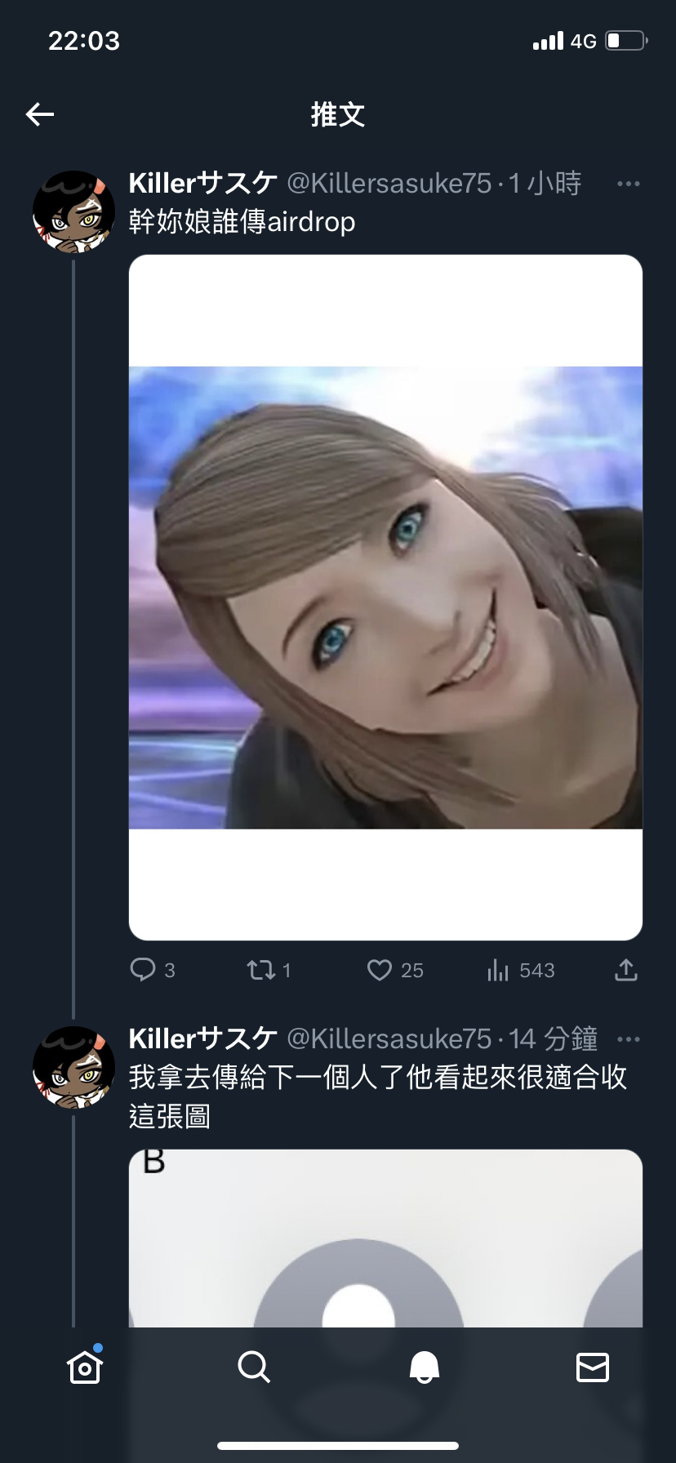Screen dimensions: 676x1463
Task: Open Messages envelope tab
Action: tap(593, 1367)
